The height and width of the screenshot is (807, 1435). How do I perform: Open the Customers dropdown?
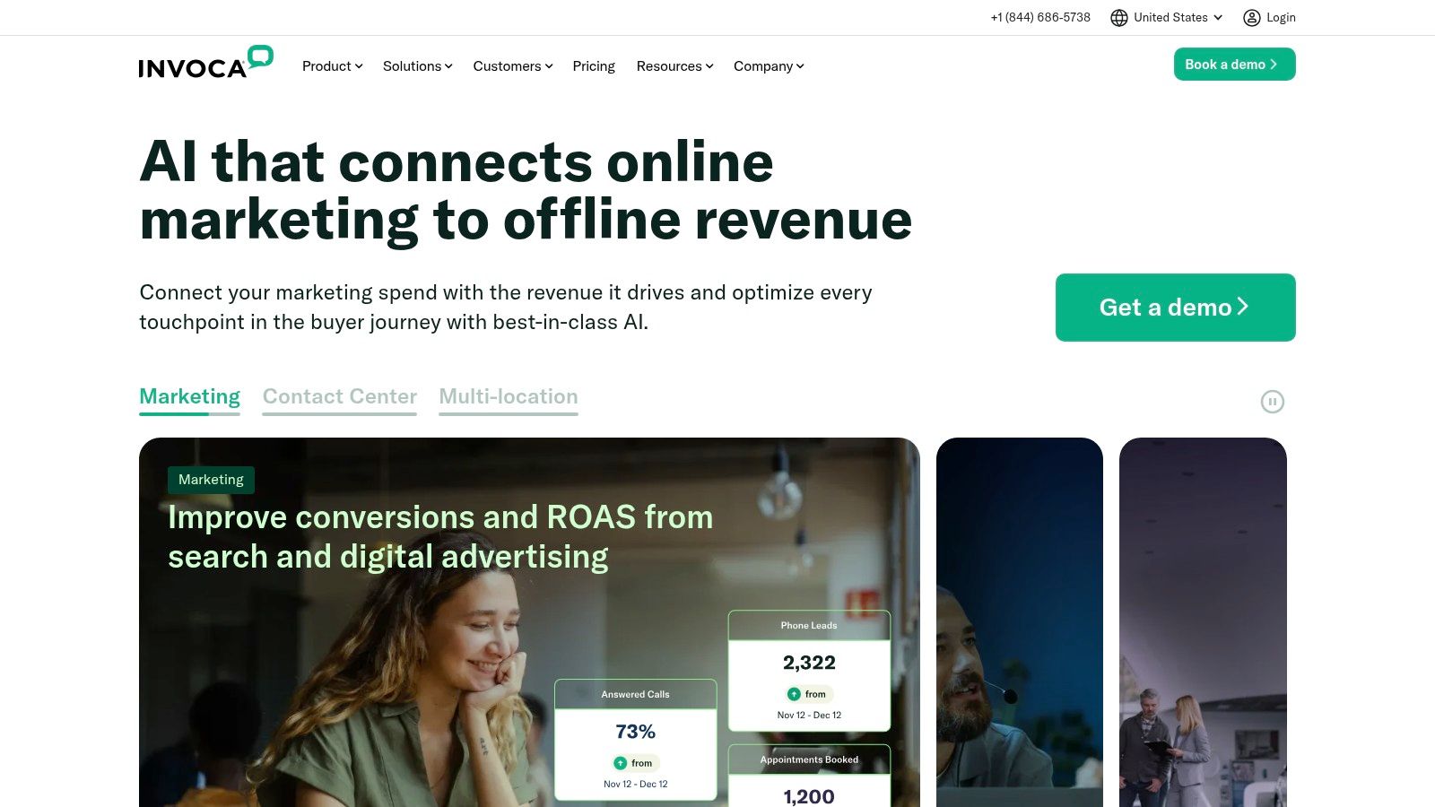point(512,66)
